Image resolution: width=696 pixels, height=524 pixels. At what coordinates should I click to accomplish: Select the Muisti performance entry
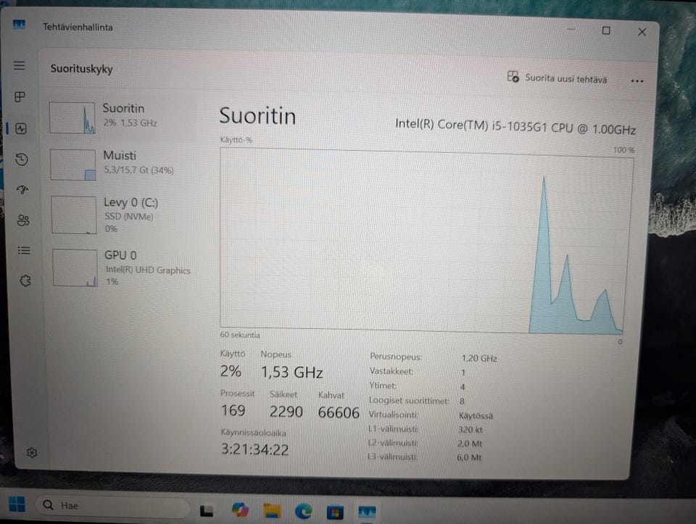[x=122, y=165]
